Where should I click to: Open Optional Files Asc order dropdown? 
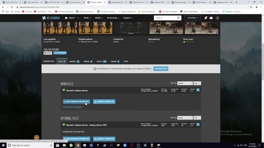click(x=197, y=118)
